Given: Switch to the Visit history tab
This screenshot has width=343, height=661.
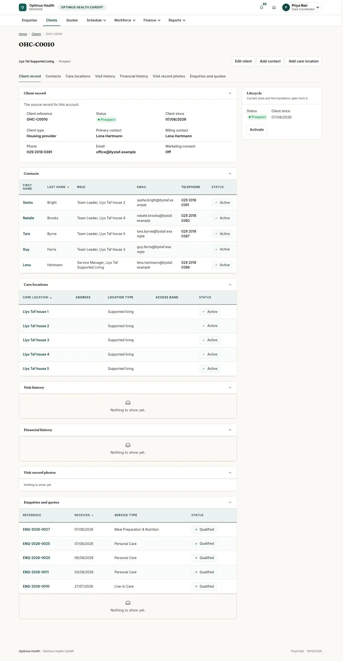Looking at the screenshot, I should coord(105,76).
